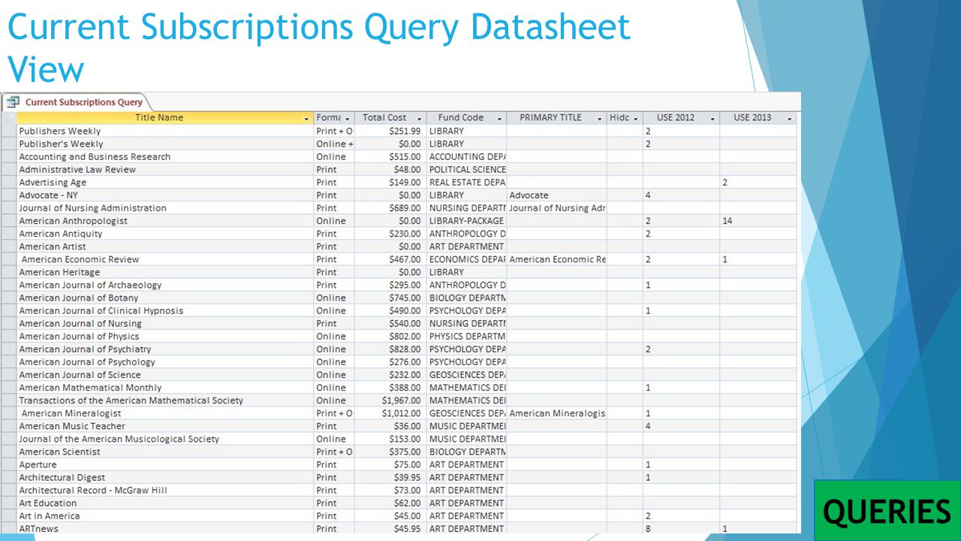Open the Fund Code column filter dropdown
This screenshot has width=961, height=541.
[499, 119]
